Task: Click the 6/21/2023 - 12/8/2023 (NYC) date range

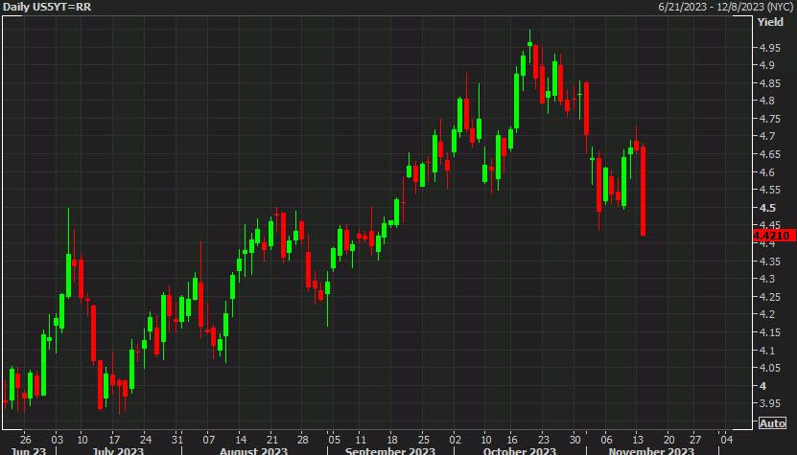Action: pos(725,7)
